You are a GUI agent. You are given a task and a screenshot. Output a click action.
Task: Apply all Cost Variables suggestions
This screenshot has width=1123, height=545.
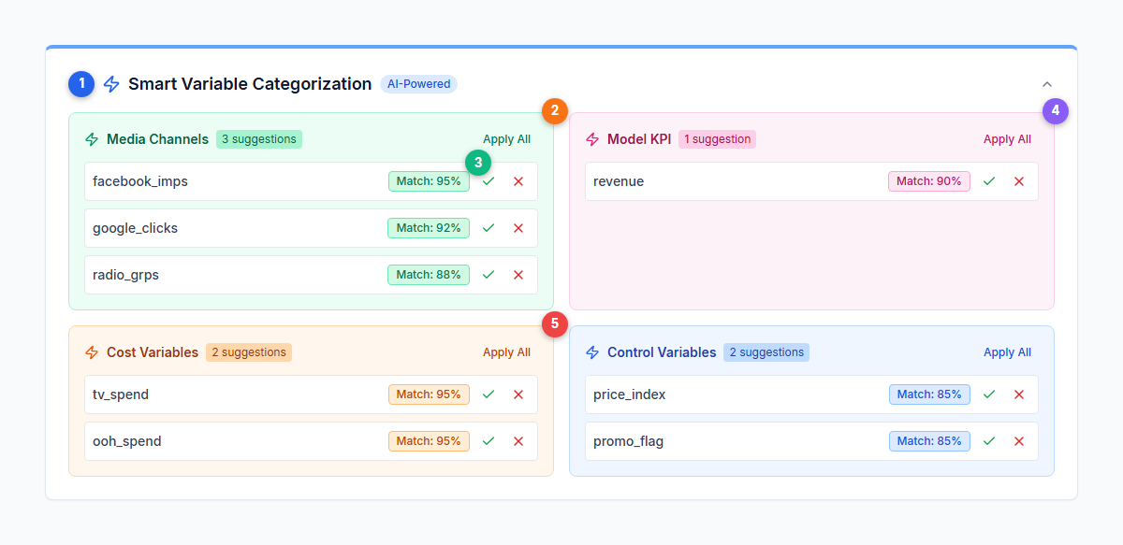pyautogui.click(x=506, y=352)
